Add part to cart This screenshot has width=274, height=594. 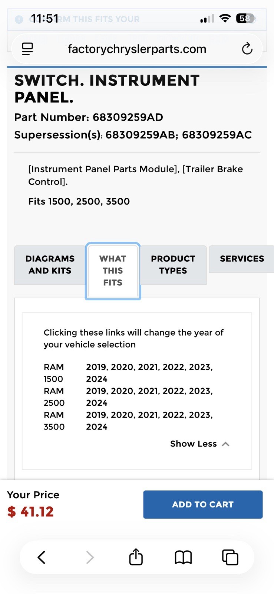click(x=203, y=504)
